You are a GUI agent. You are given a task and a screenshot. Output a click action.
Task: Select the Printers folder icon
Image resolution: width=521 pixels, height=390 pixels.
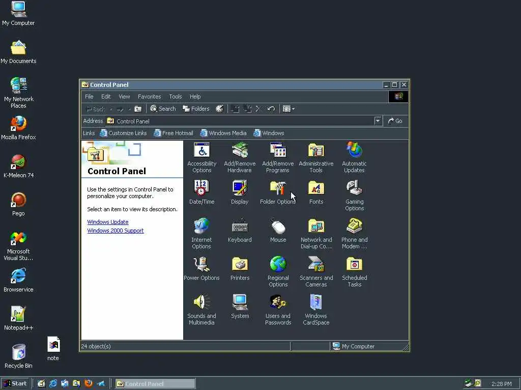point(240,269)
